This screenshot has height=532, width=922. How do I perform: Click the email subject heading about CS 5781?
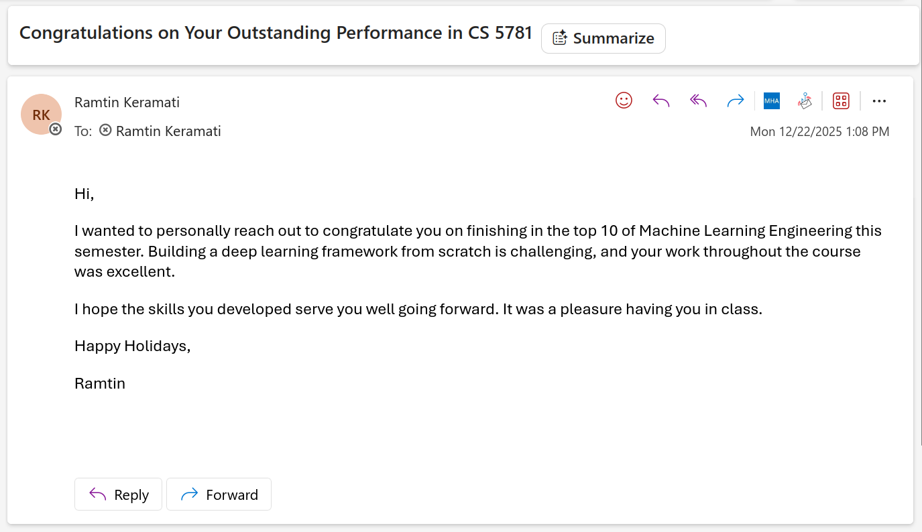coord(276,33)
